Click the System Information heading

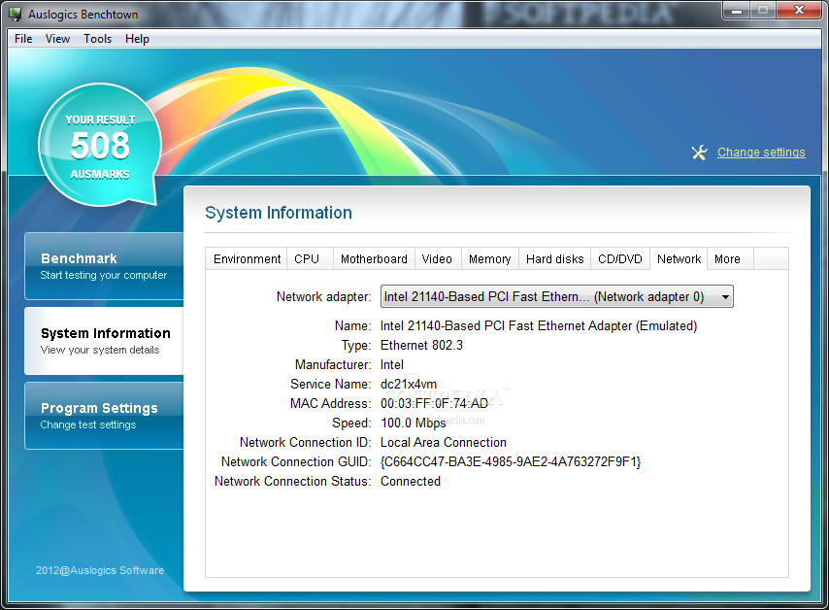point(279,213)
